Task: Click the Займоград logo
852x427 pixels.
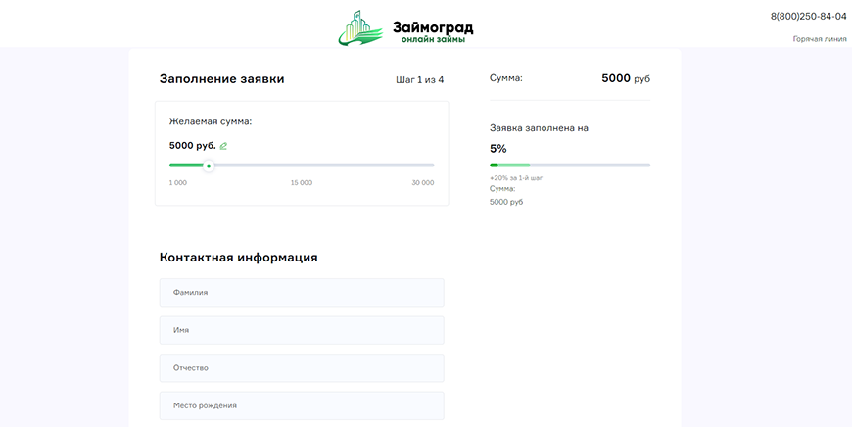Action: [x=411, y=27]
